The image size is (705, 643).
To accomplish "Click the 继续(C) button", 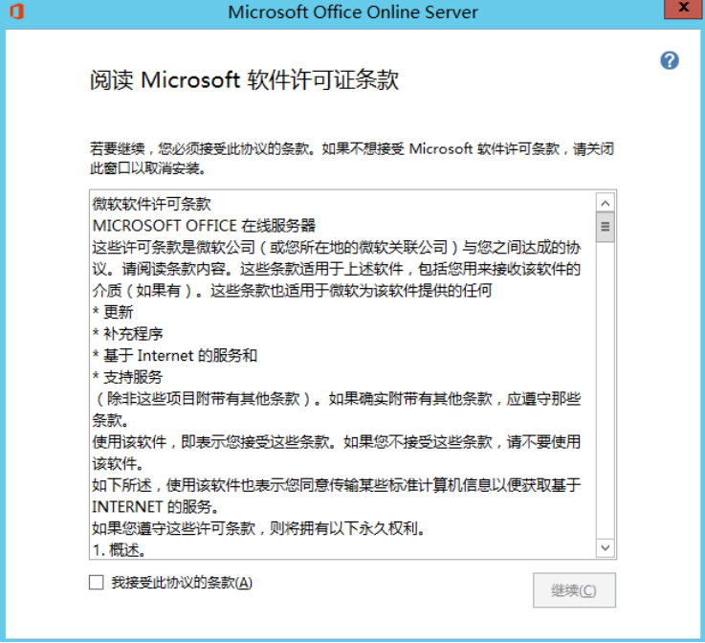I will [x=574, y=590].
